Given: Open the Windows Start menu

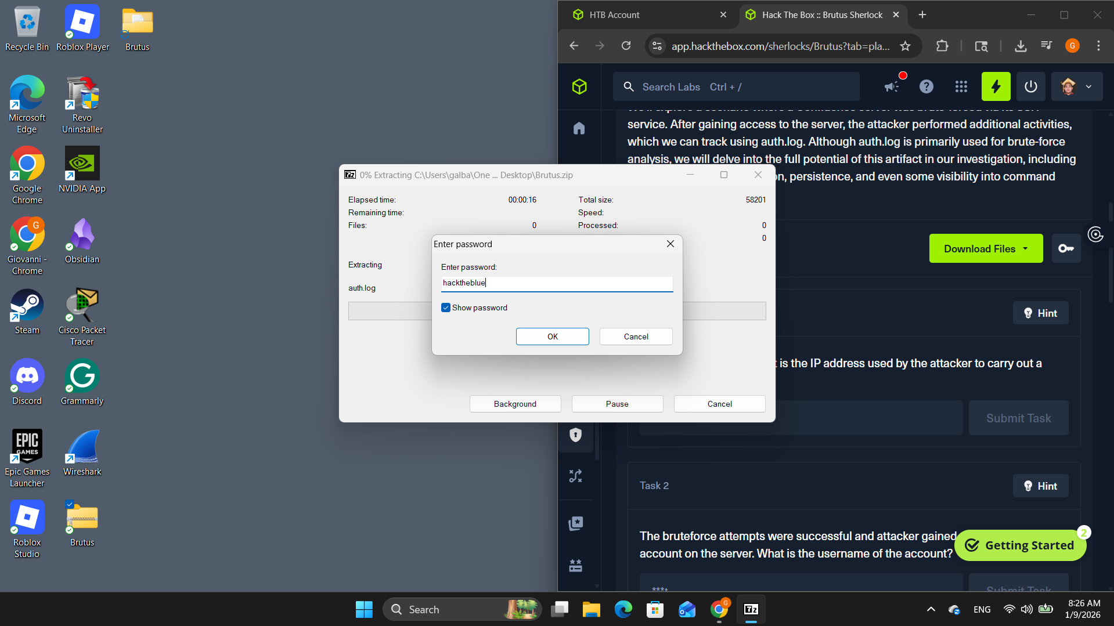Looking at the screenshot, I should pyautogui.click(x=364, y=610).
